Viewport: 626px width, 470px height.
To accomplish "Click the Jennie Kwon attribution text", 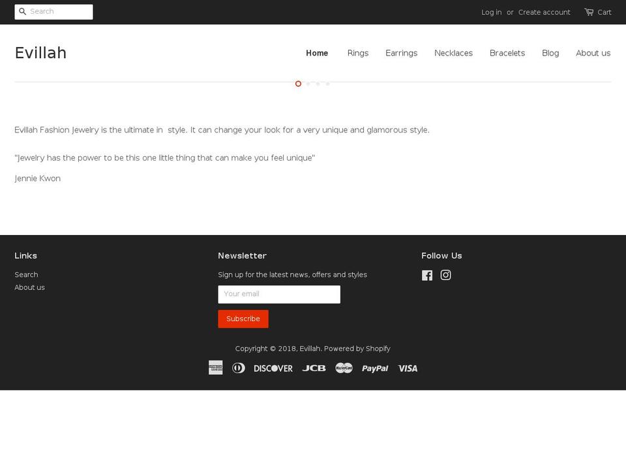I will pyautogui.click(x=38, y=178).
